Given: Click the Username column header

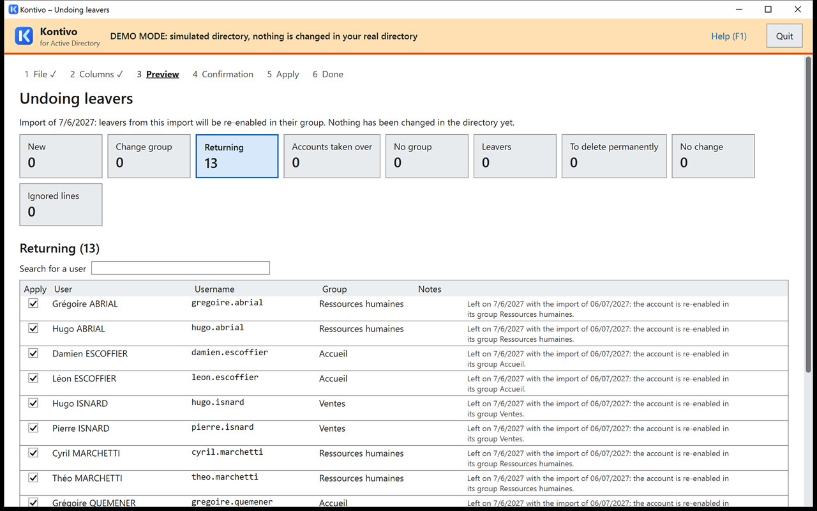Looking at the screenshot, I should tap(214, 289).
